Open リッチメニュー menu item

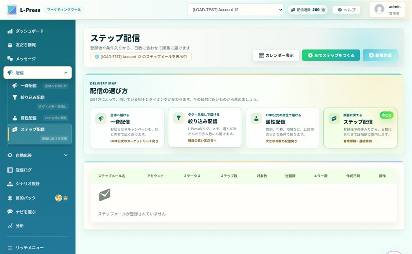coord(37,248)
